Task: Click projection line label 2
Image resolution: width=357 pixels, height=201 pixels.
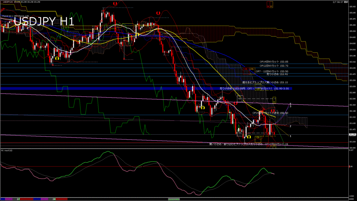Action: coord(290,126)
